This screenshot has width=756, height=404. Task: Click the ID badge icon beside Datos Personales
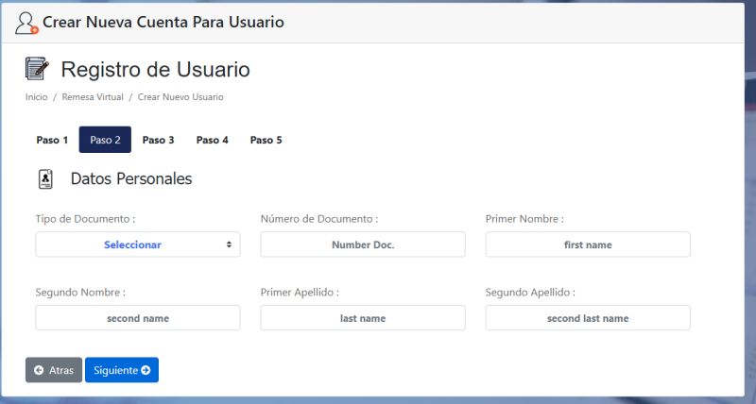click(45, 179)
